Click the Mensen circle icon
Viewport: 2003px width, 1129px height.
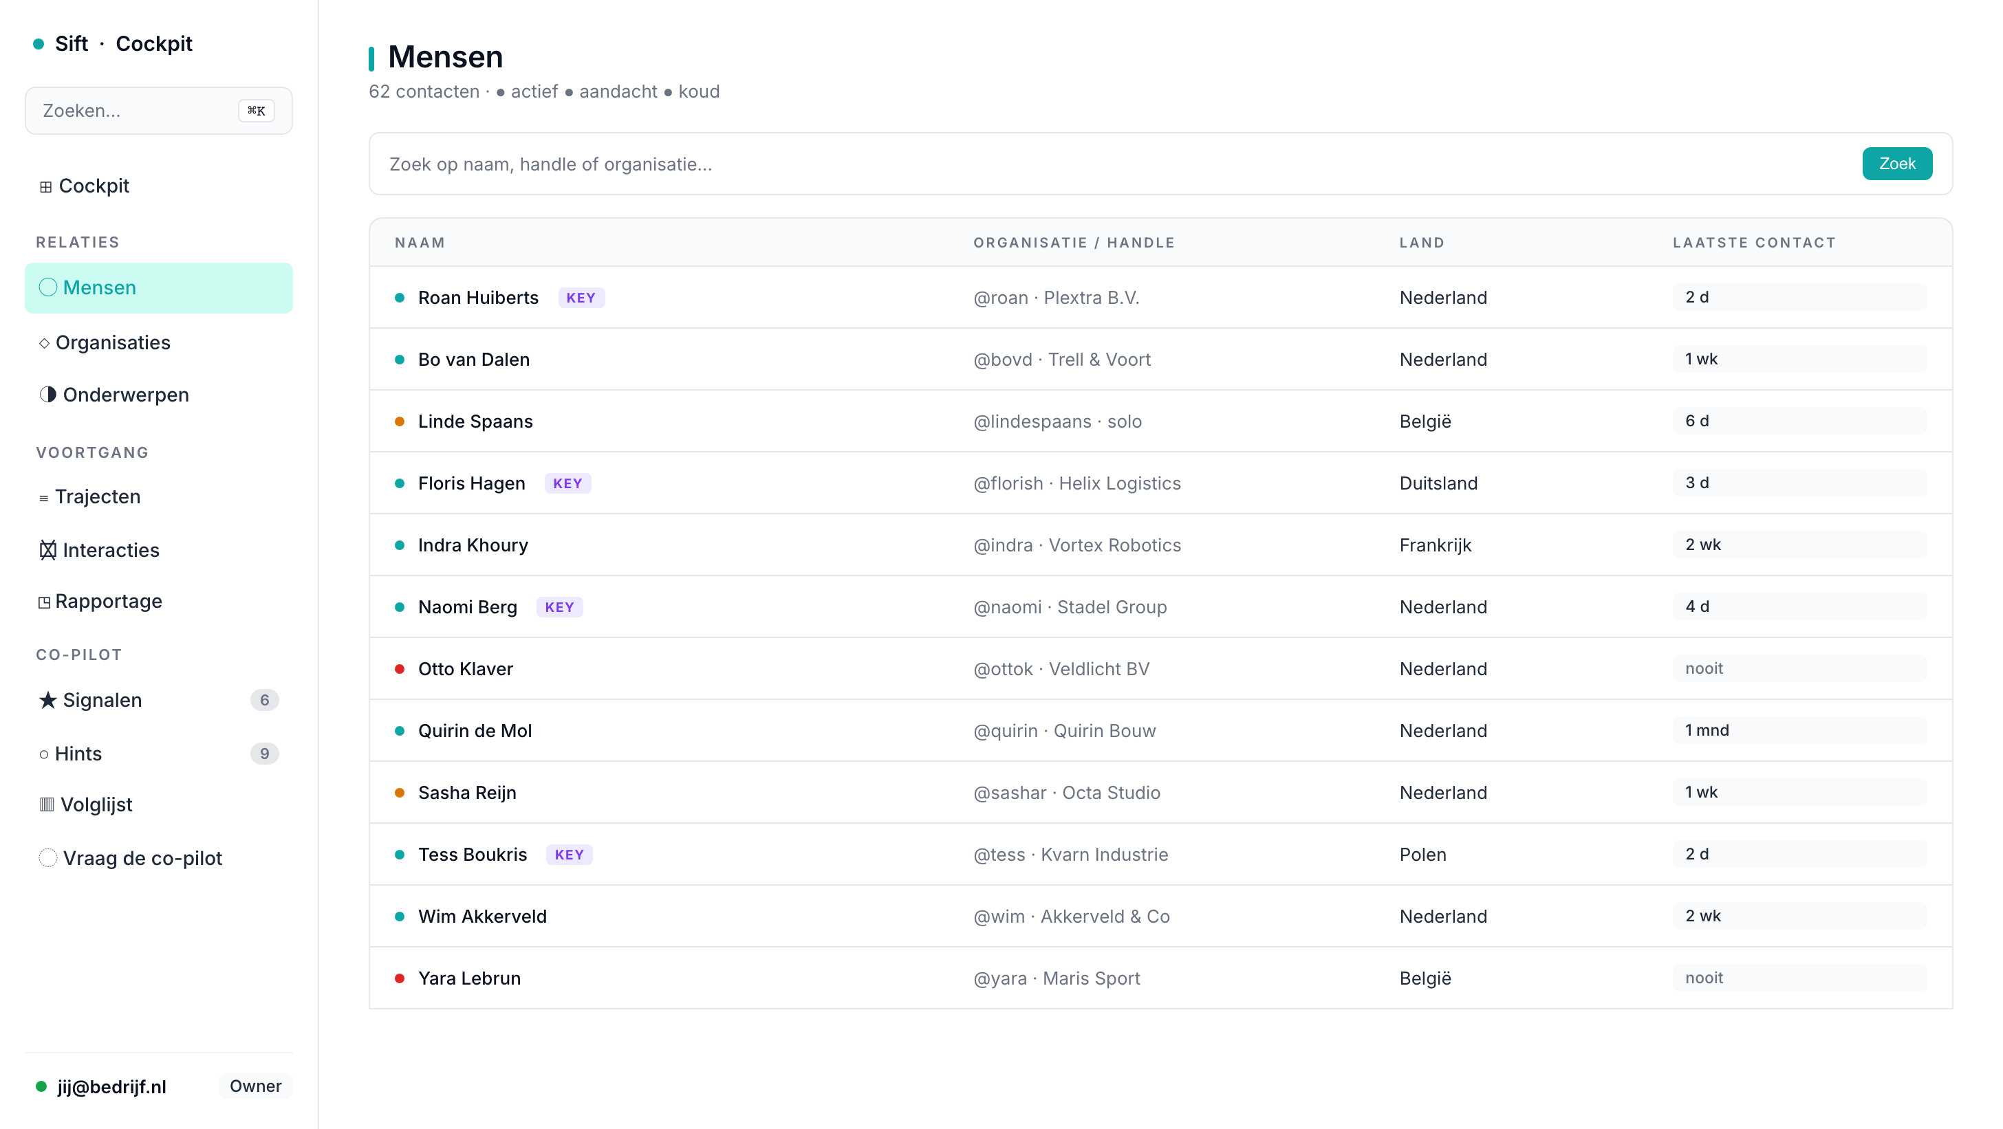tap(48, 287)
